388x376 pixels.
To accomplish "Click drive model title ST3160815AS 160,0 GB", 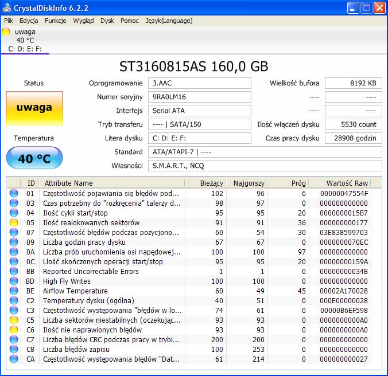I will [194, 66].
